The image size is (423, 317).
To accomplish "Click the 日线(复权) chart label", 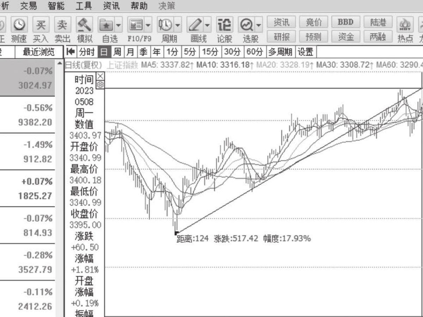I will [x=84, y=65].
